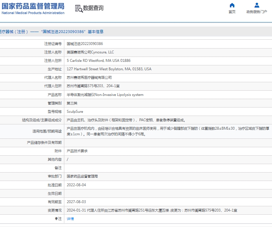Image resolution: width=272 pixels, height=227 pixels.
Task: Select composition text mentioning PAC密钥
Action: click(126, 120)
